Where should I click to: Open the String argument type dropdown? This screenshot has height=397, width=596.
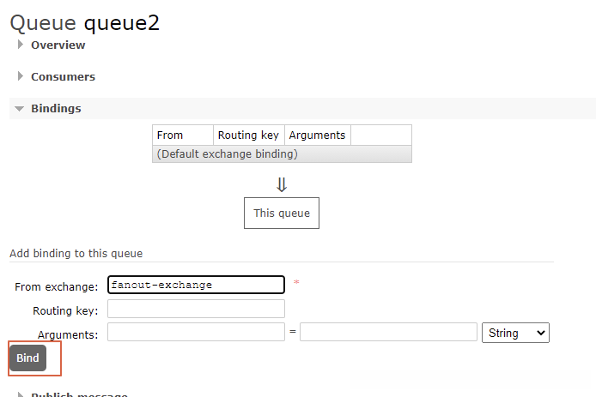point(515,333)
